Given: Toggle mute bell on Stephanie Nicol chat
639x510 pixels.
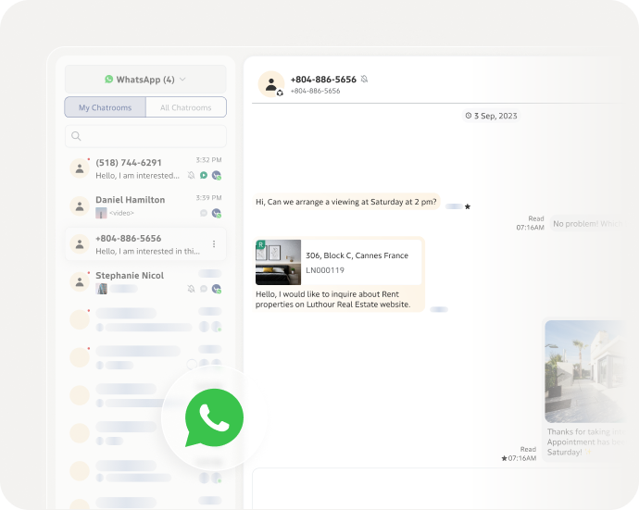Looking at the screenshot, I should tap(192, 289).
